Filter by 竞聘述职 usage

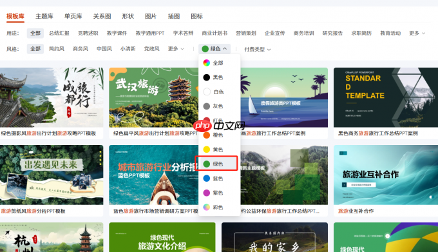pyautogui.click(x=88, y=34)
